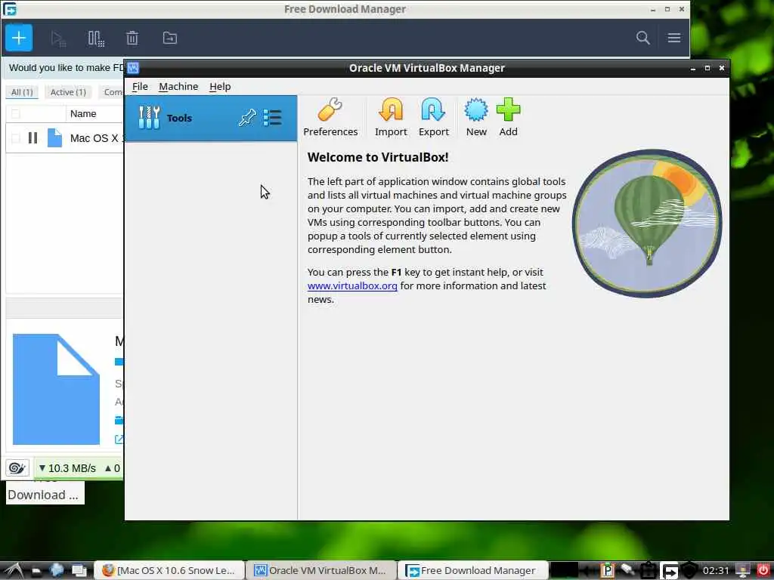Switch to Firefox Mac OS X taskbar entry
The image size is (774, 580).
click(169, 571)
